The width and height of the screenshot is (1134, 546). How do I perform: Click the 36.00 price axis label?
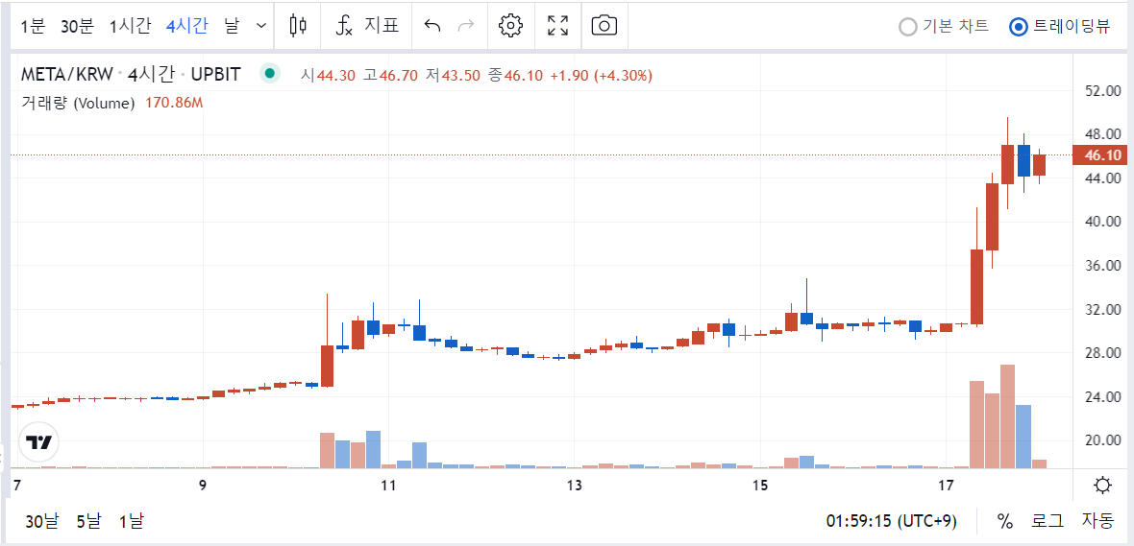pos(1103,266)
